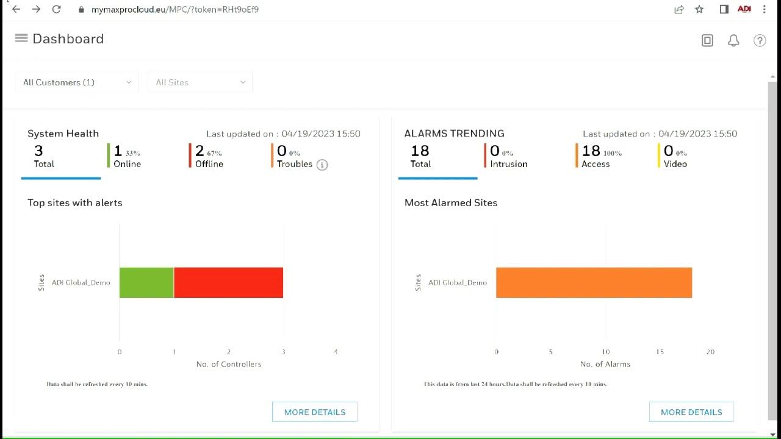Open the browser three-dot menu
Image resolution: width=781 pixels, height=439 pixels.
(765, 9)
